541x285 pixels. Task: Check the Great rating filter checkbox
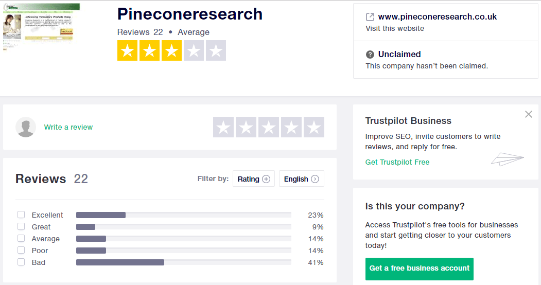[21, 226]
